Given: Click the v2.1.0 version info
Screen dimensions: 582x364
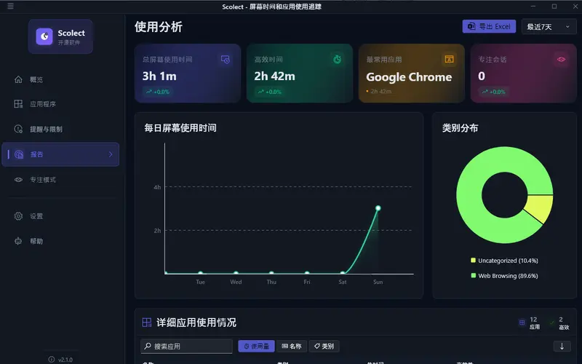Looking at the screenshot, I should point(60,360).
